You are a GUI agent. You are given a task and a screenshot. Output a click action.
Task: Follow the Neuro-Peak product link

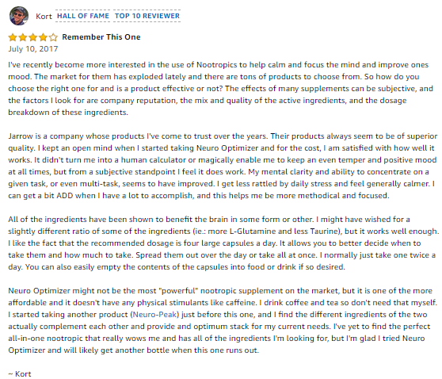pos(154,314)
